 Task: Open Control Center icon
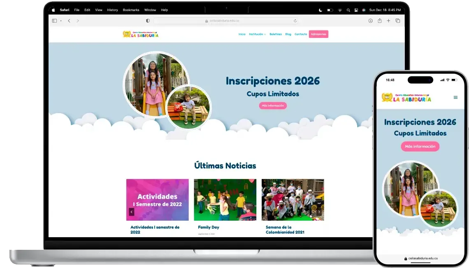pos(356,10)
